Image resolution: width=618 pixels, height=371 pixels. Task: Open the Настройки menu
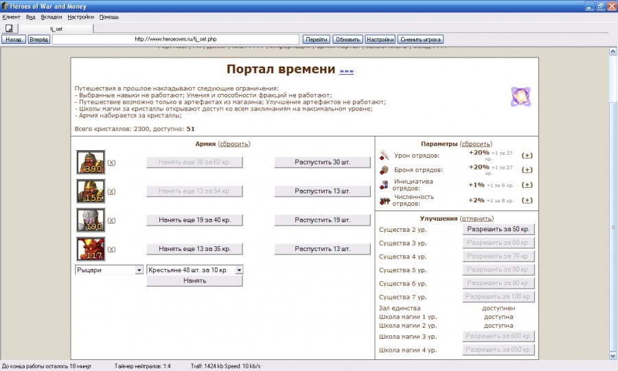click(x=80, y=16)
